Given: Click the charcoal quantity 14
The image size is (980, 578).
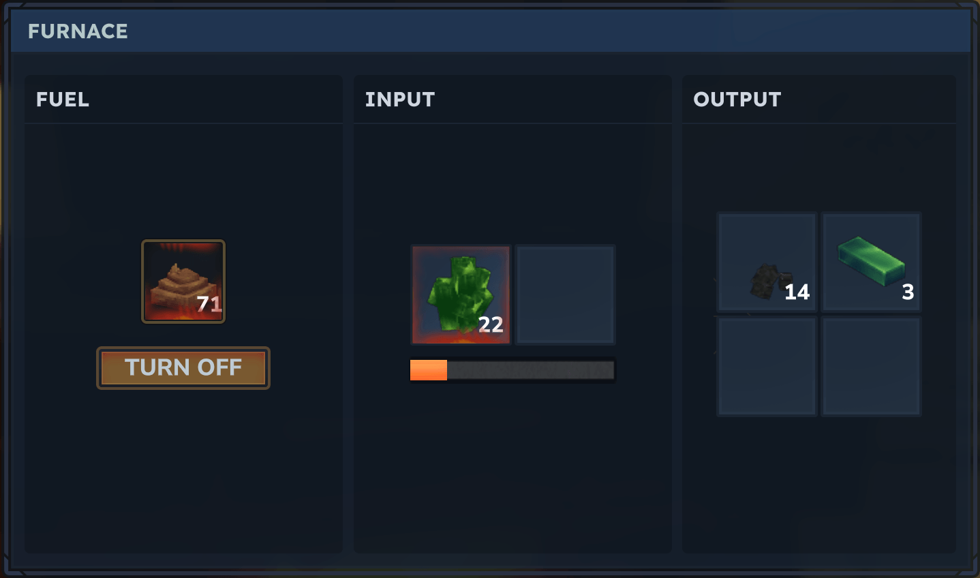Looking at the screenshot, I should pyautogui.click(x=797, y=292).
